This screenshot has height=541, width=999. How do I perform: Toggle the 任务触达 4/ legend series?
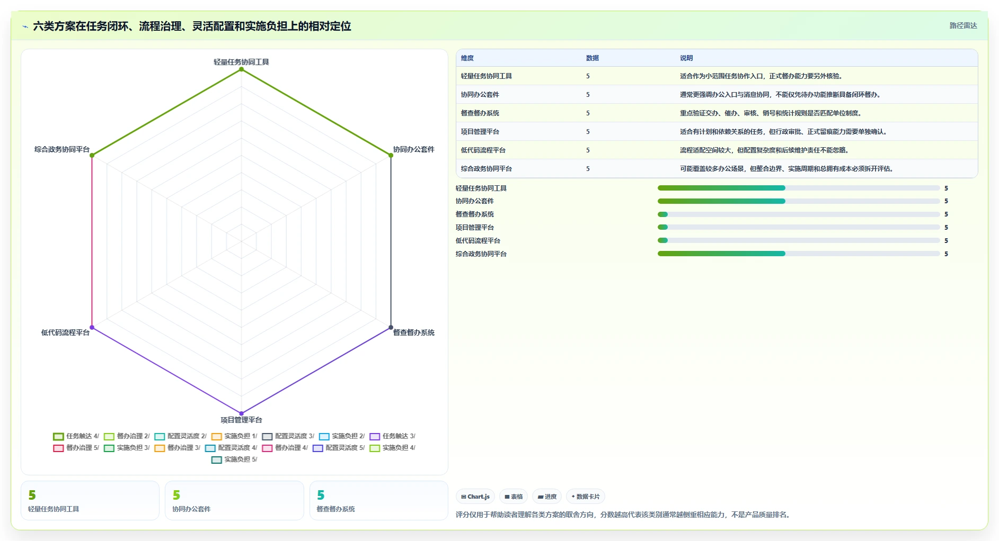76,436
